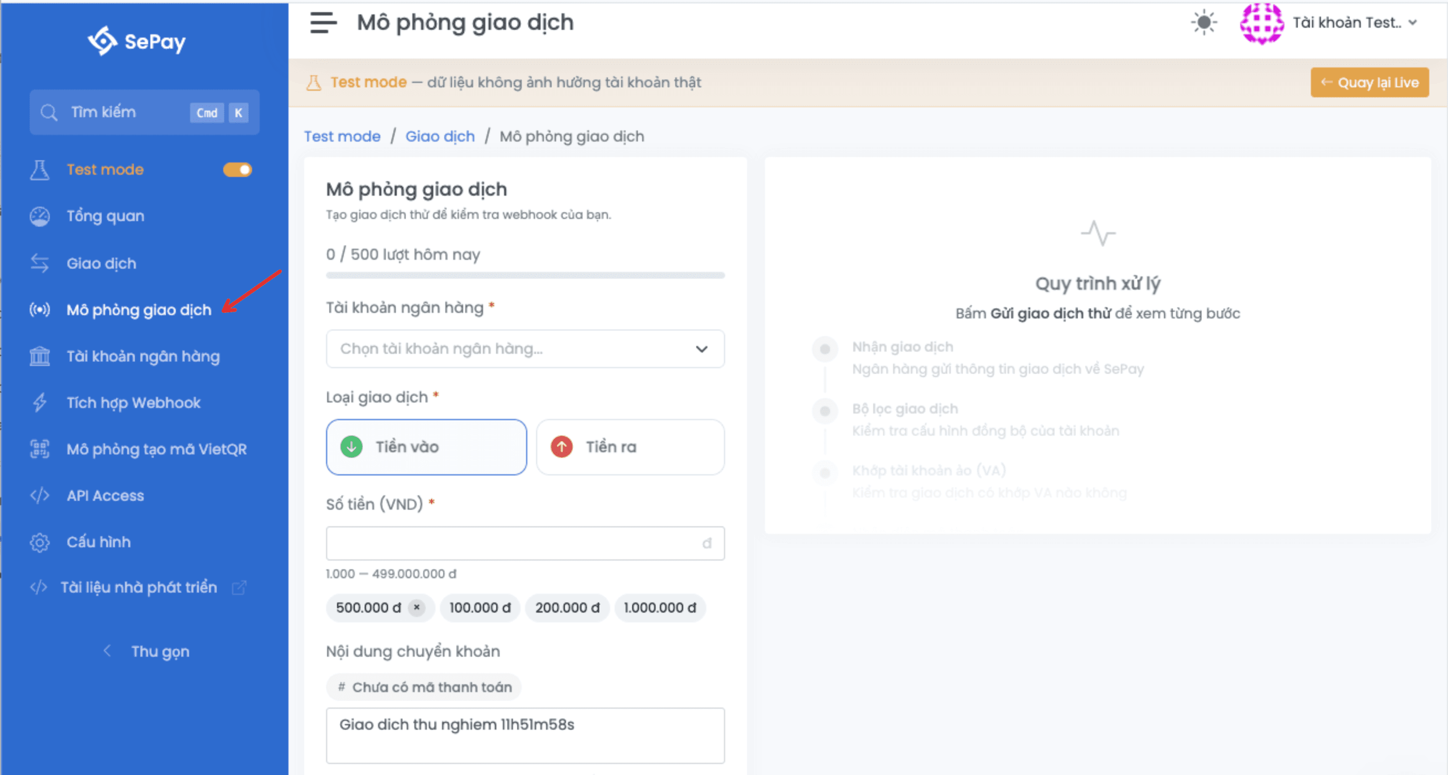
Task: Click the Bộ lọc giao dịch step dot
Action: (825, 412)
